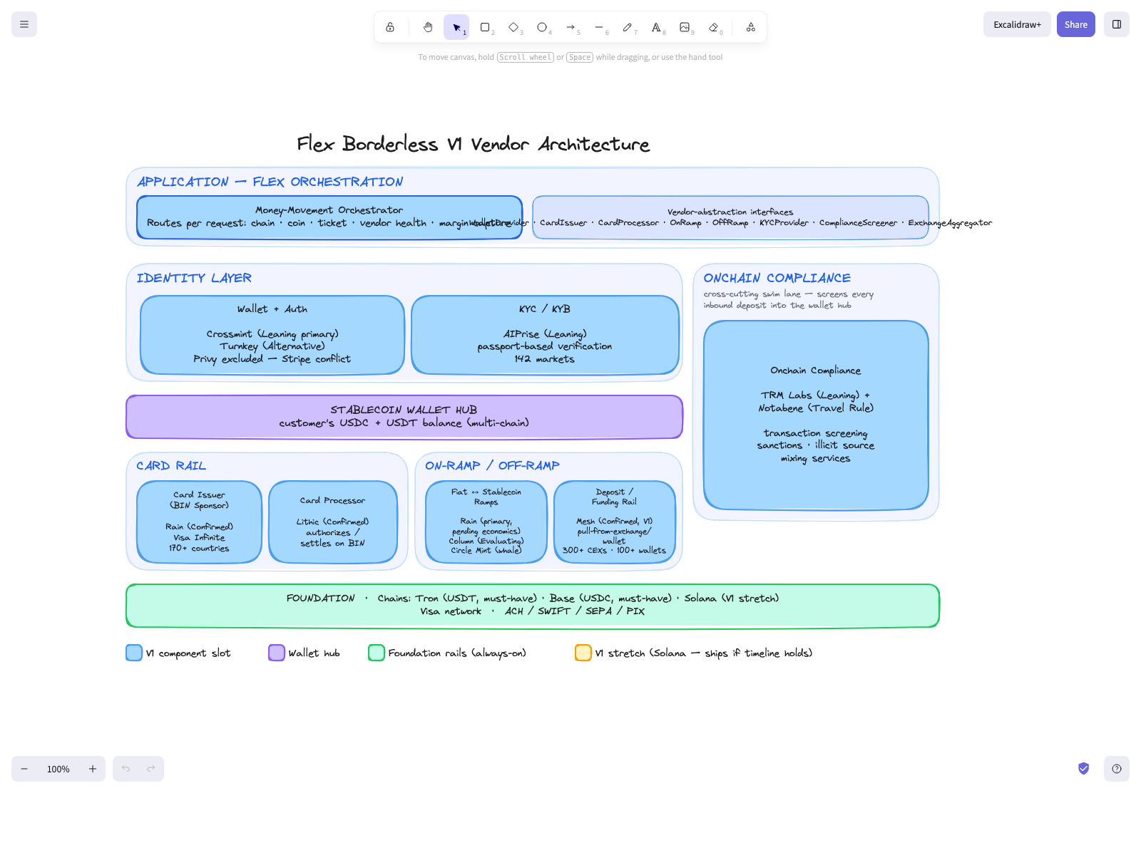Screen dimensions: 1141x855
Task: Reset zoom at the 100% label
Action: [58, 769]
